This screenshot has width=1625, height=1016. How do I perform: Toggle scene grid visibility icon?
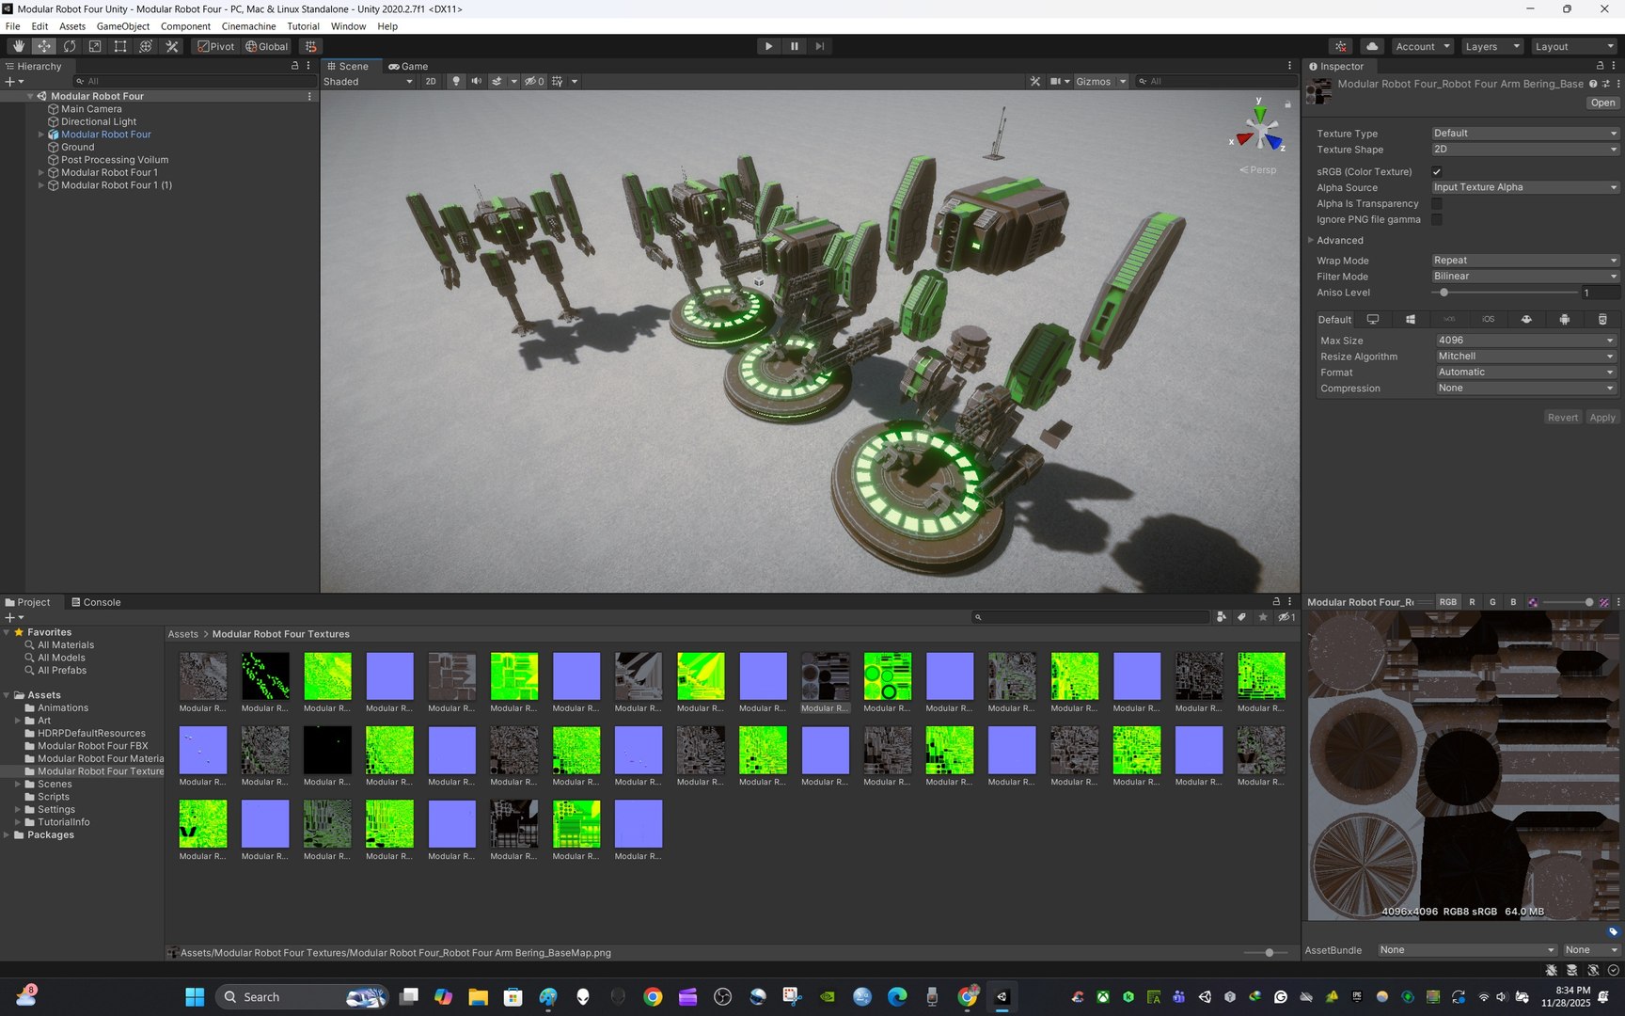(x=558, y=82)
